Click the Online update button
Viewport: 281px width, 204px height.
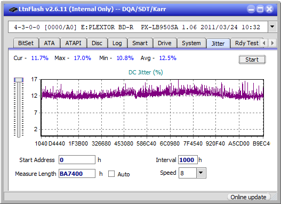click(x=248, y=197)
